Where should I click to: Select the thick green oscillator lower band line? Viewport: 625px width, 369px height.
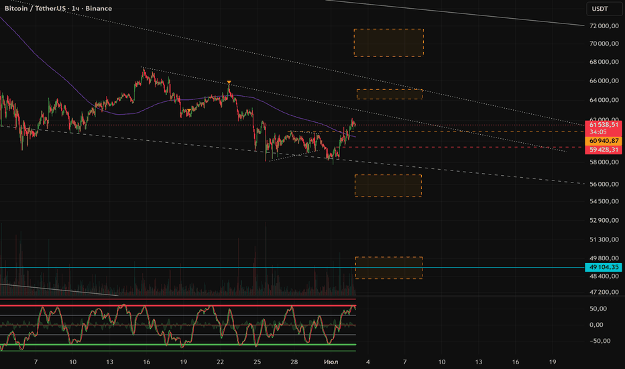point(178,344)
